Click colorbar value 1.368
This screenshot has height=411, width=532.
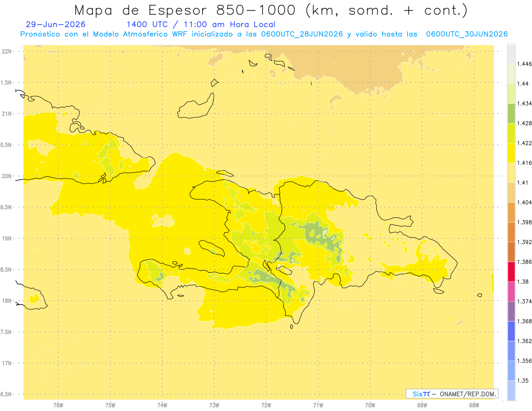coord(525,321)
